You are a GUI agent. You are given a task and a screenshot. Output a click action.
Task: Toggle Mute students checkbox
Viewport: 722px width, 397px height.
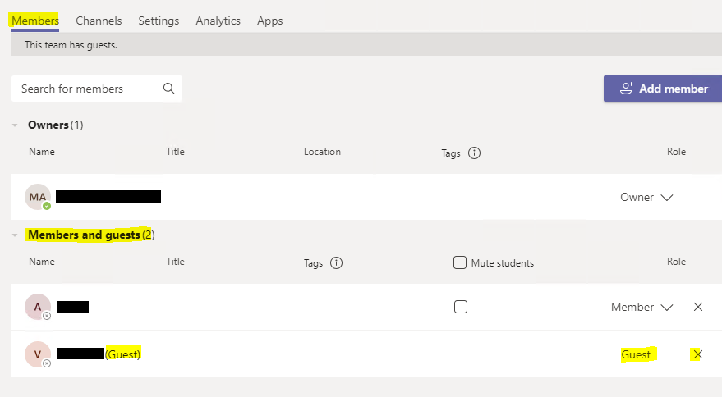point(460,262)
